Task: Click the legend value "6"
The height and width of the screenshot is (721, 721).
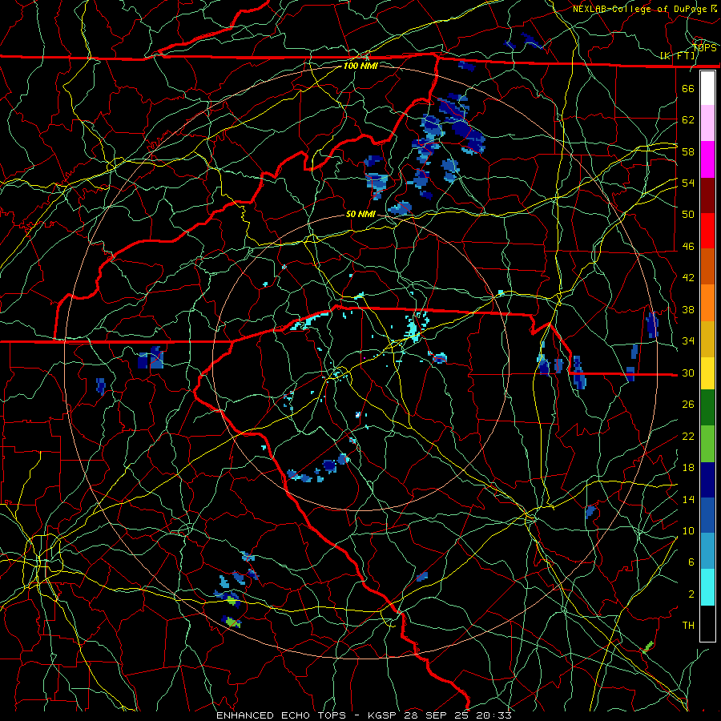Action: pos(691,562)
